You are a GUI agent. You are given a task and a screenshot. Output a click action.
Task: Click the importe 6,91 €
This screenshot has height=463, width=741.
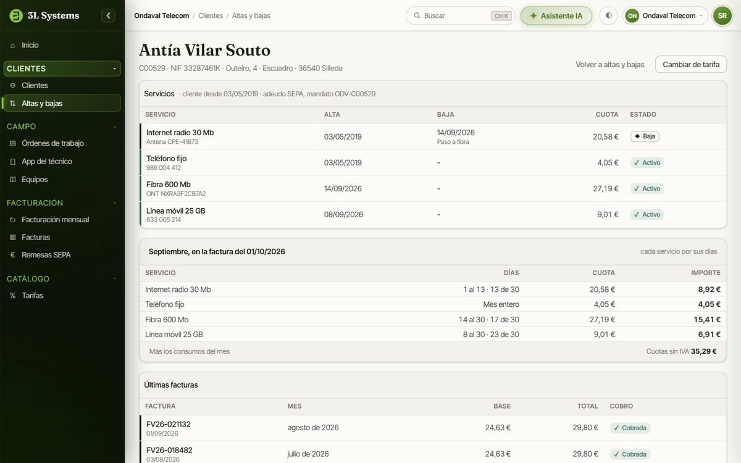coord(709,334)
